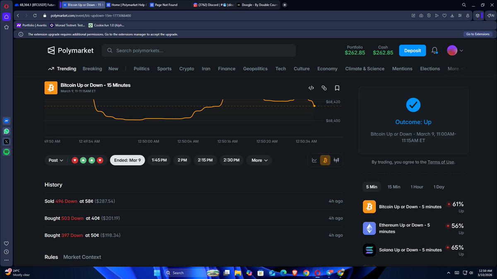
Task: Switch to the Discord browser tab
Action: (x=214, y=5)
